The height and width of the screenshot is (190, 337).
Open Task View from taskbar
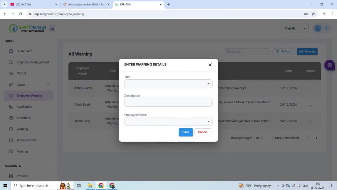[79, 186]
